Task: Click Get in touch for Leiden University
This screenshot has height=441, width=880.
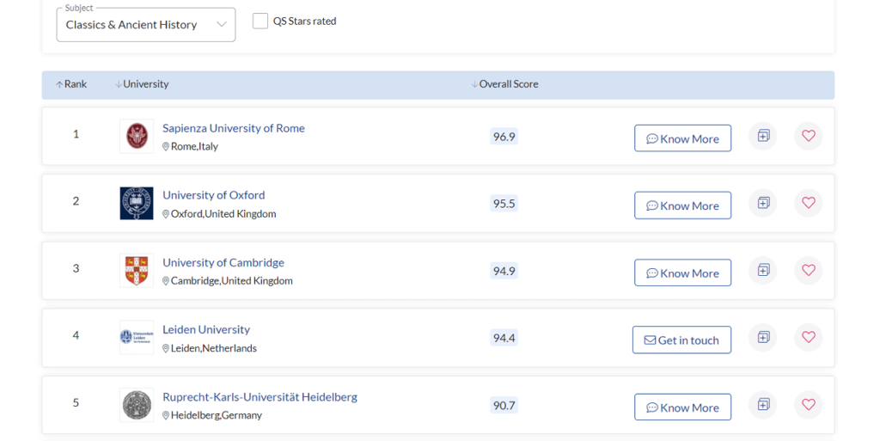Action: click(681, 340)
